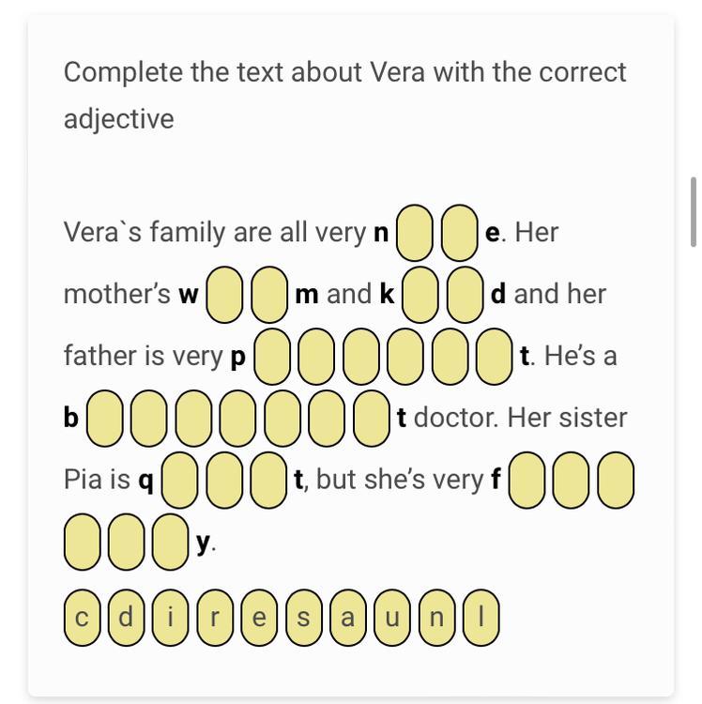The height and width of the screenshot is (704, 702).
Task: Tap the "r" letter tile
Action: pos(215,619)
